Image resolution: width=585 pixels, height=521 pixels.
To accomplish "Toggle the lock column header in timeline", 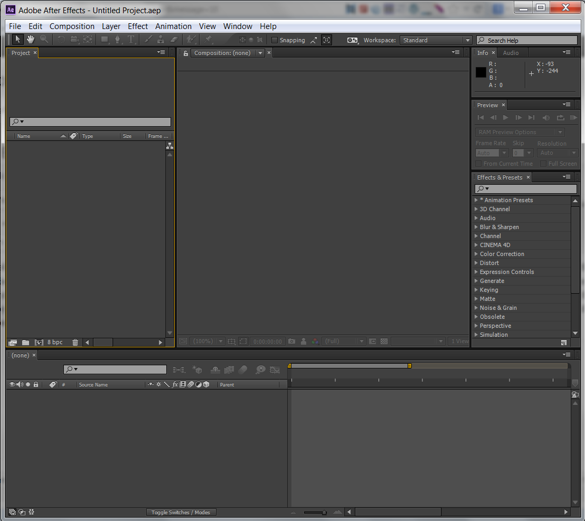I will click(x=36, y=384).
